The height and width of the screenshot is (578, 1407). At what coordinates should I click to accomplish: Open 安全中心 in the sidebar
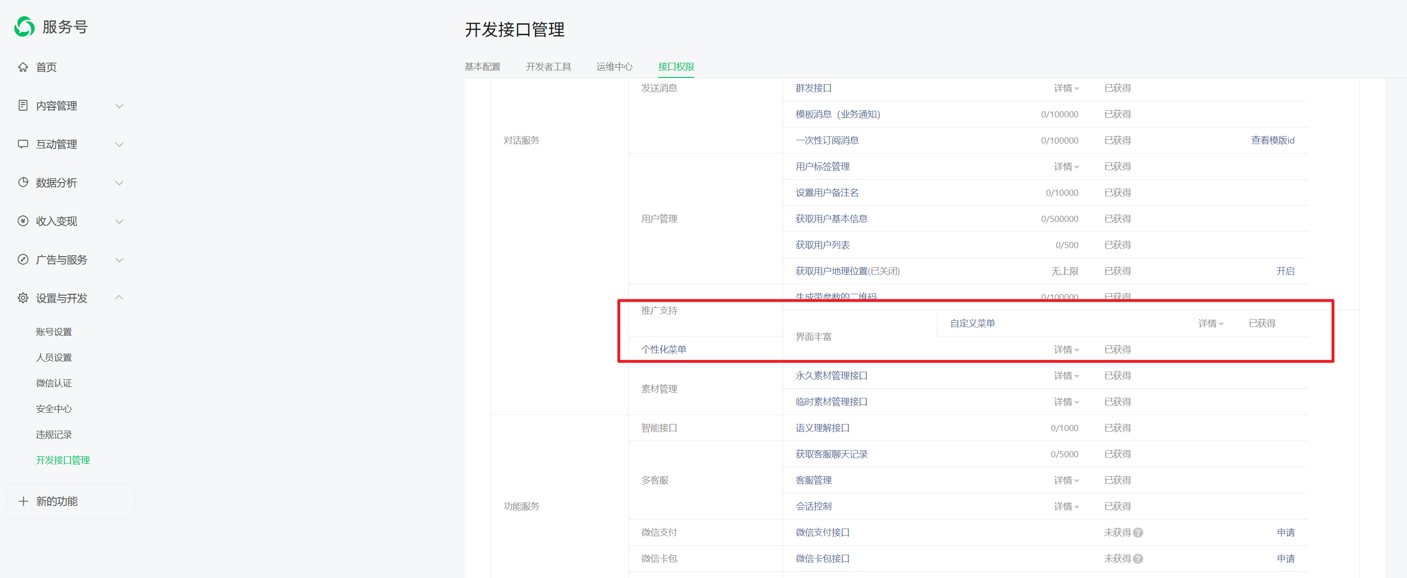pyautogui.click(x=54, y=409)
